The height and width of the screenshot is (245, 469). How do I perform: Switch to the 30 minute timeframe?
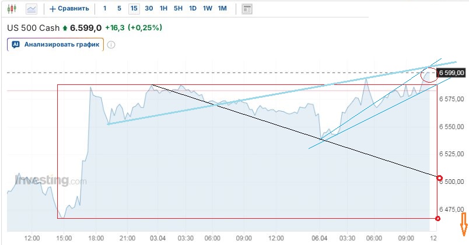click(149, 9)
